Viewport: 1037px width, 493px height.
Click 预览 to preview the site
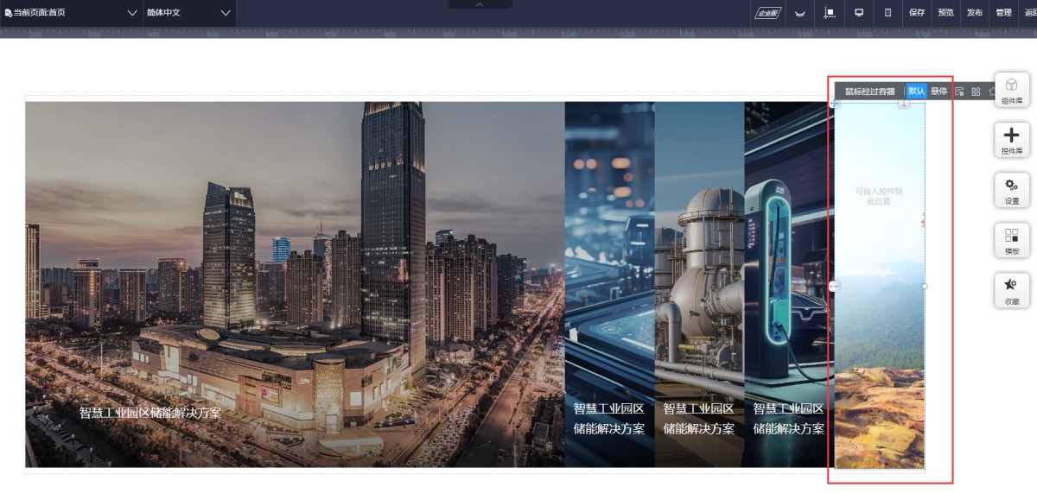coord(945,13)
